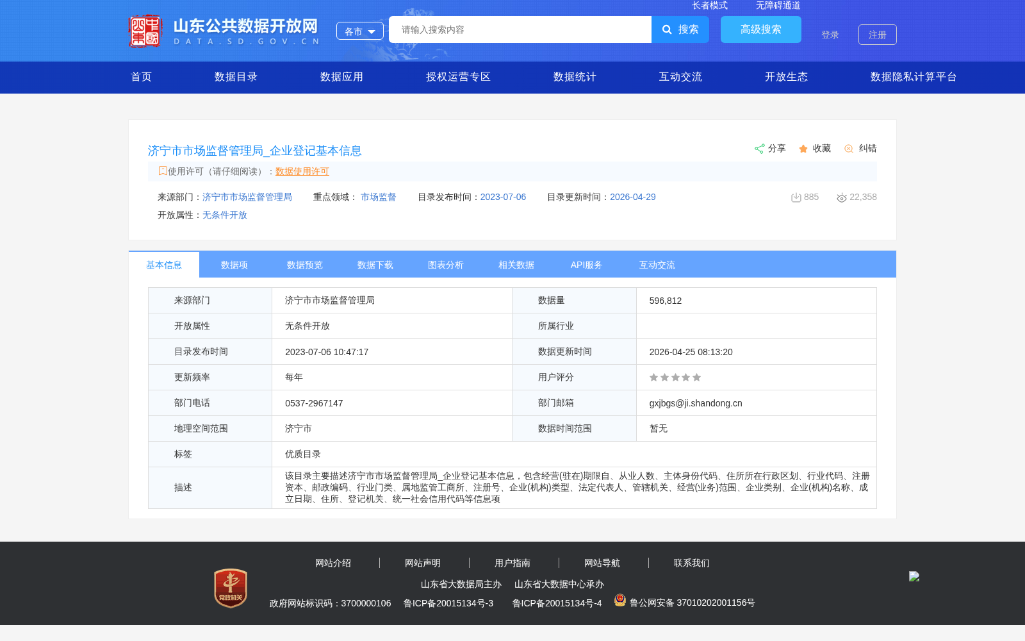Enable 长者模式 elder mode
1025x641 pixels.
[710, 6]
